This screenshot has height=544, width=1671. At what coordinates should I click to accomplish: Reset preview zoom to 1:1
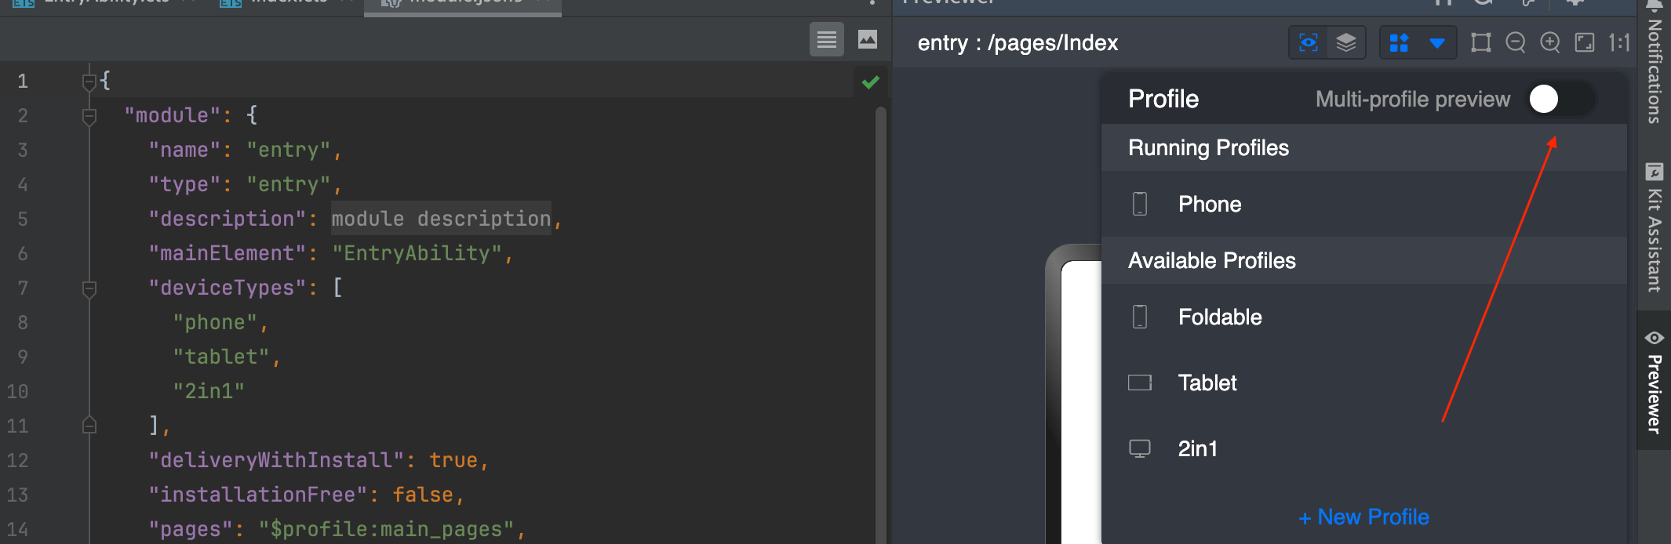1618,42
